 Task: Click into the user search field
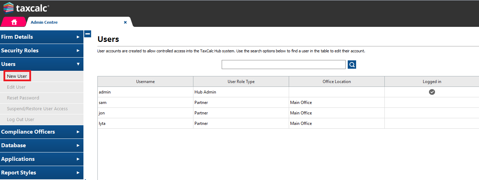coord(283,65)
